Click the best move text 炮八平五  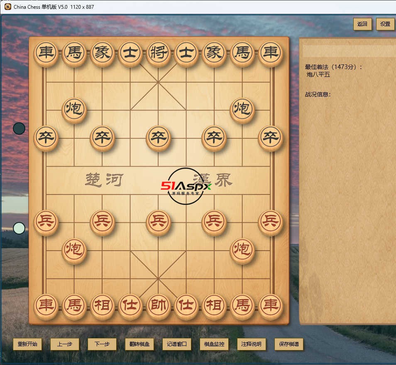tap(318, 74)
